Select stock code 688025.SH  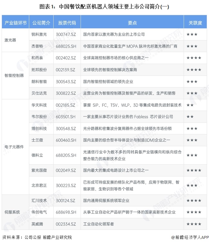point(66,46)
